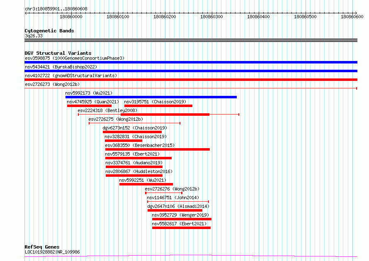This screenshot has height=261, width=369.
Task: Click the DGV Structural Variants track title
Action: click(x=58, y=53)
